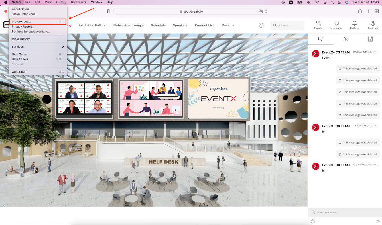Select the polls bar chart tab icon
This screenshot has height=225, width=382.
pos(370,39)
